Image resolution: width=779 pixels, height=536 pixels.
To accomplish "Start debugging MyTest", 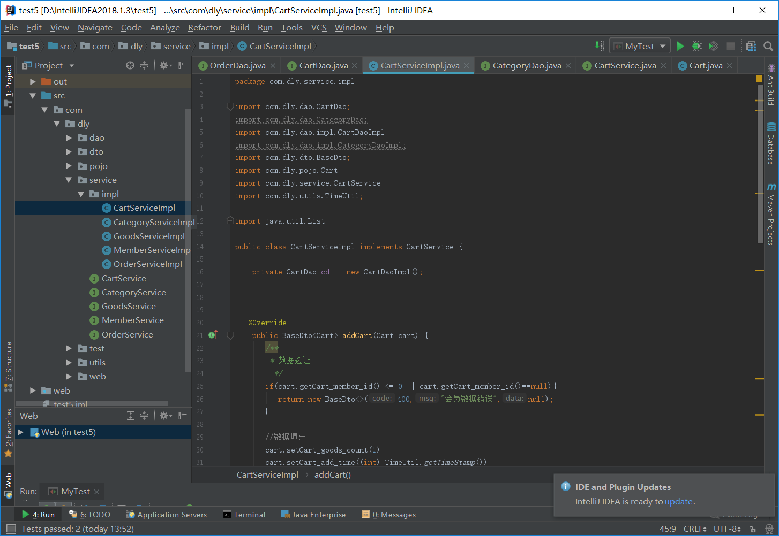I will pyautogui.click(x=696, y=46).
